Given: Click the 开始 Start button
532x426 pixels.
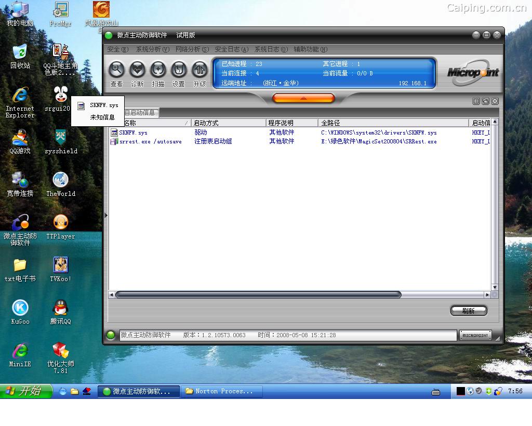Looking at the screenshot, I should (x=26, y=391).
